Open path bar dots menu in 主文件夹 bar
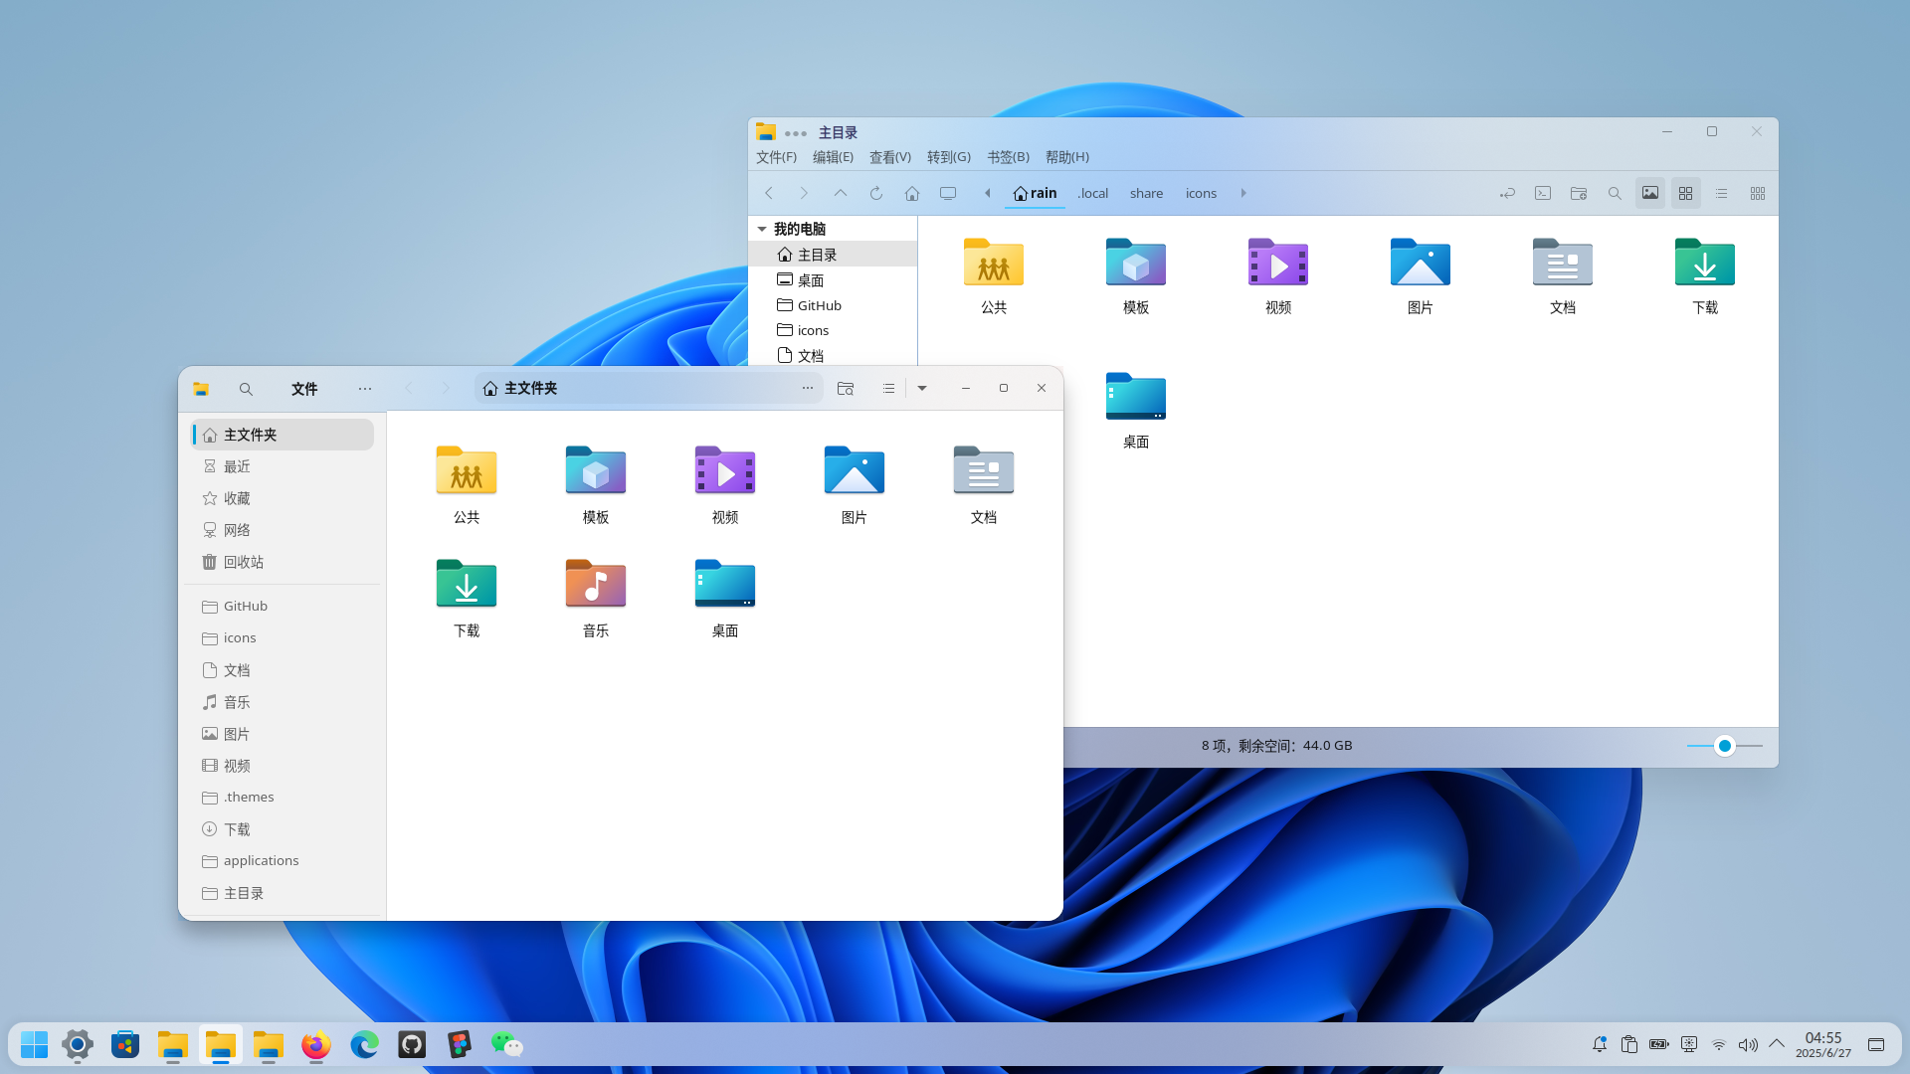 tap(808, 388)
